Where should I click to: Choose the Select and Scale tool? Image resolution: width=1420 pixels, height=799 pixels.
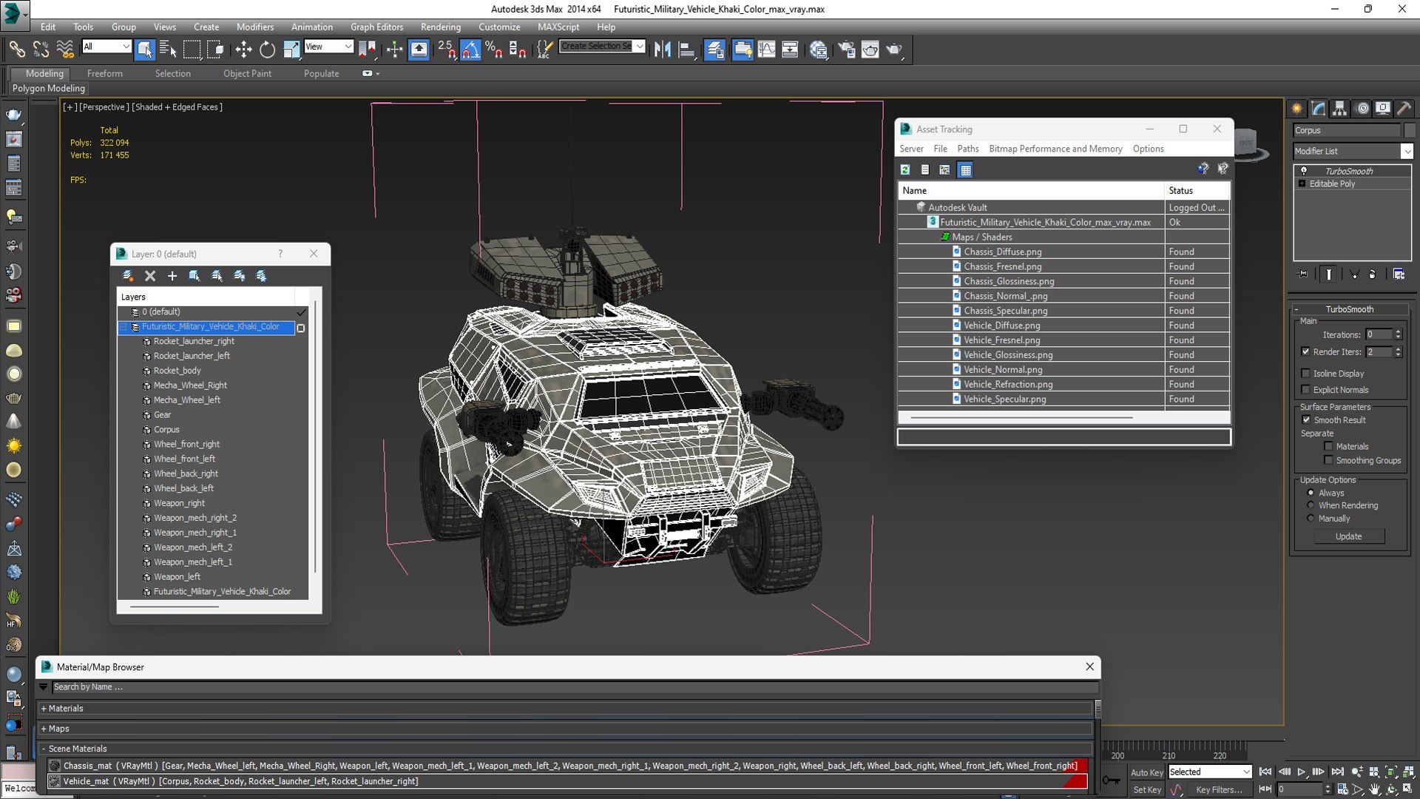(x=291, y=50)
